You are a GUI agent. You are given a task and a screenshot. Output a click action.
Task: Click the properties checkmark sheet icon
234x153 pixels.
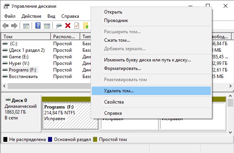pos(77,25)
